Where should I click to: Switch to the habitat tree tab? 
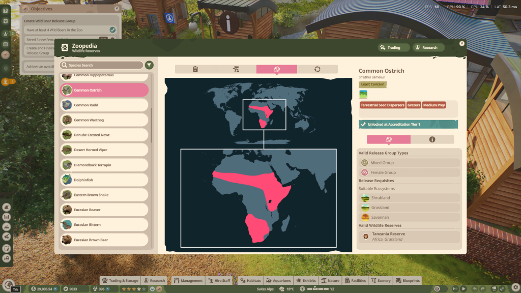(x=236, y=69)
